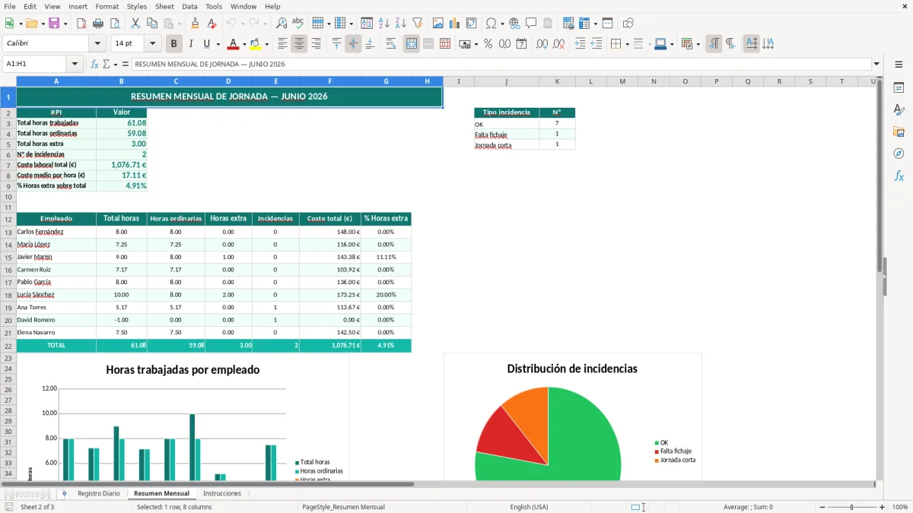Click Add Decimal Place icon
The width and height of the screenshot is (913, 513).
[x=542, y=44]
